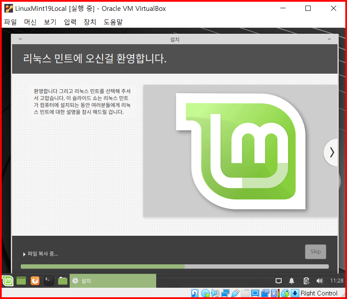Show desktop via green panel icon
Image resolution: width=347 pixels, height=299 pixels.
(21, 281)
